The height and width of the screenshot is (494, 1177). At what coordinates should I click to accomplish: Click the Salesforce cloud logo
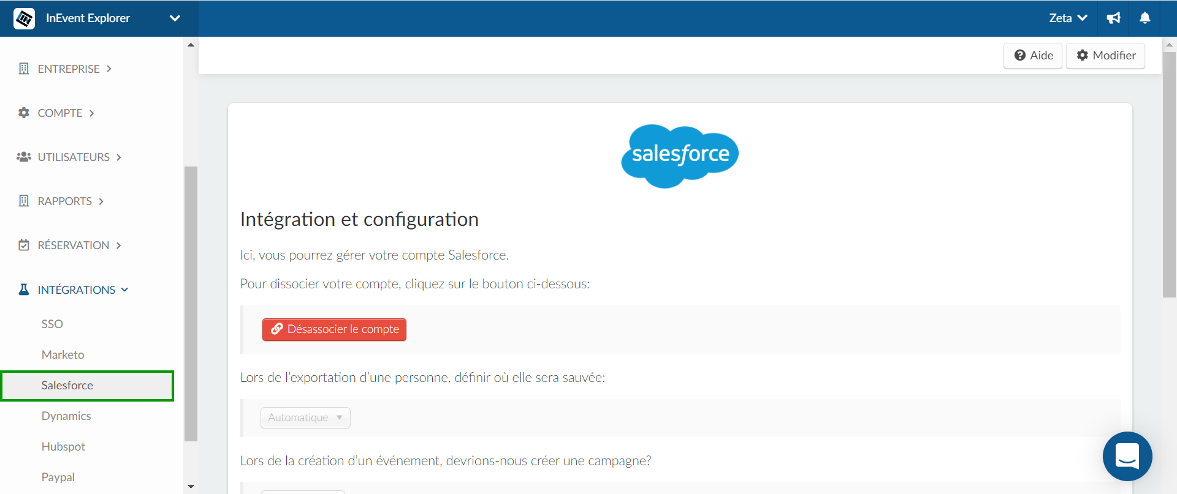680,156
